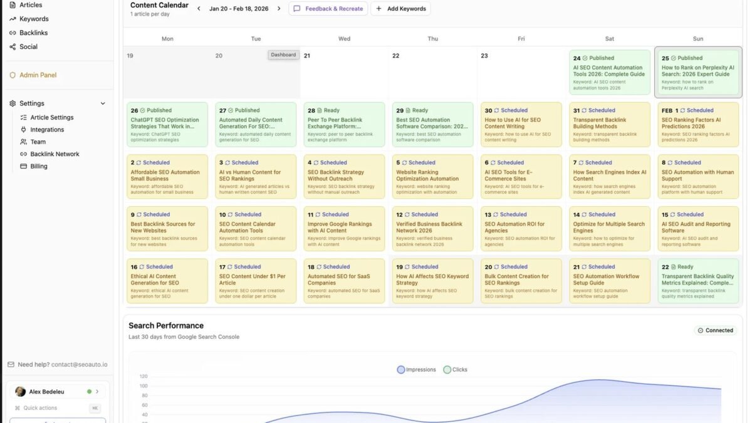Open Affordable SEO Automation Small Business card
The width and height of the screenshot is (752, 423).
167,177
